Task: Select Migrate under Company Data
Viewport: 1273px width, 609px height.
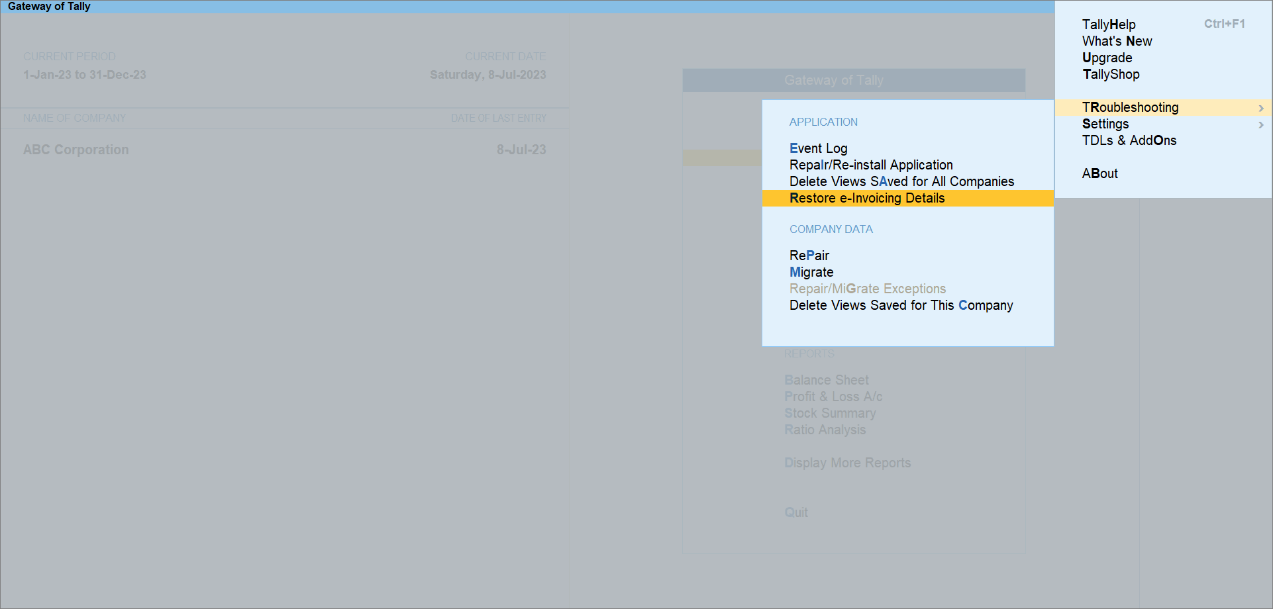Action: (x=811, y=272)
